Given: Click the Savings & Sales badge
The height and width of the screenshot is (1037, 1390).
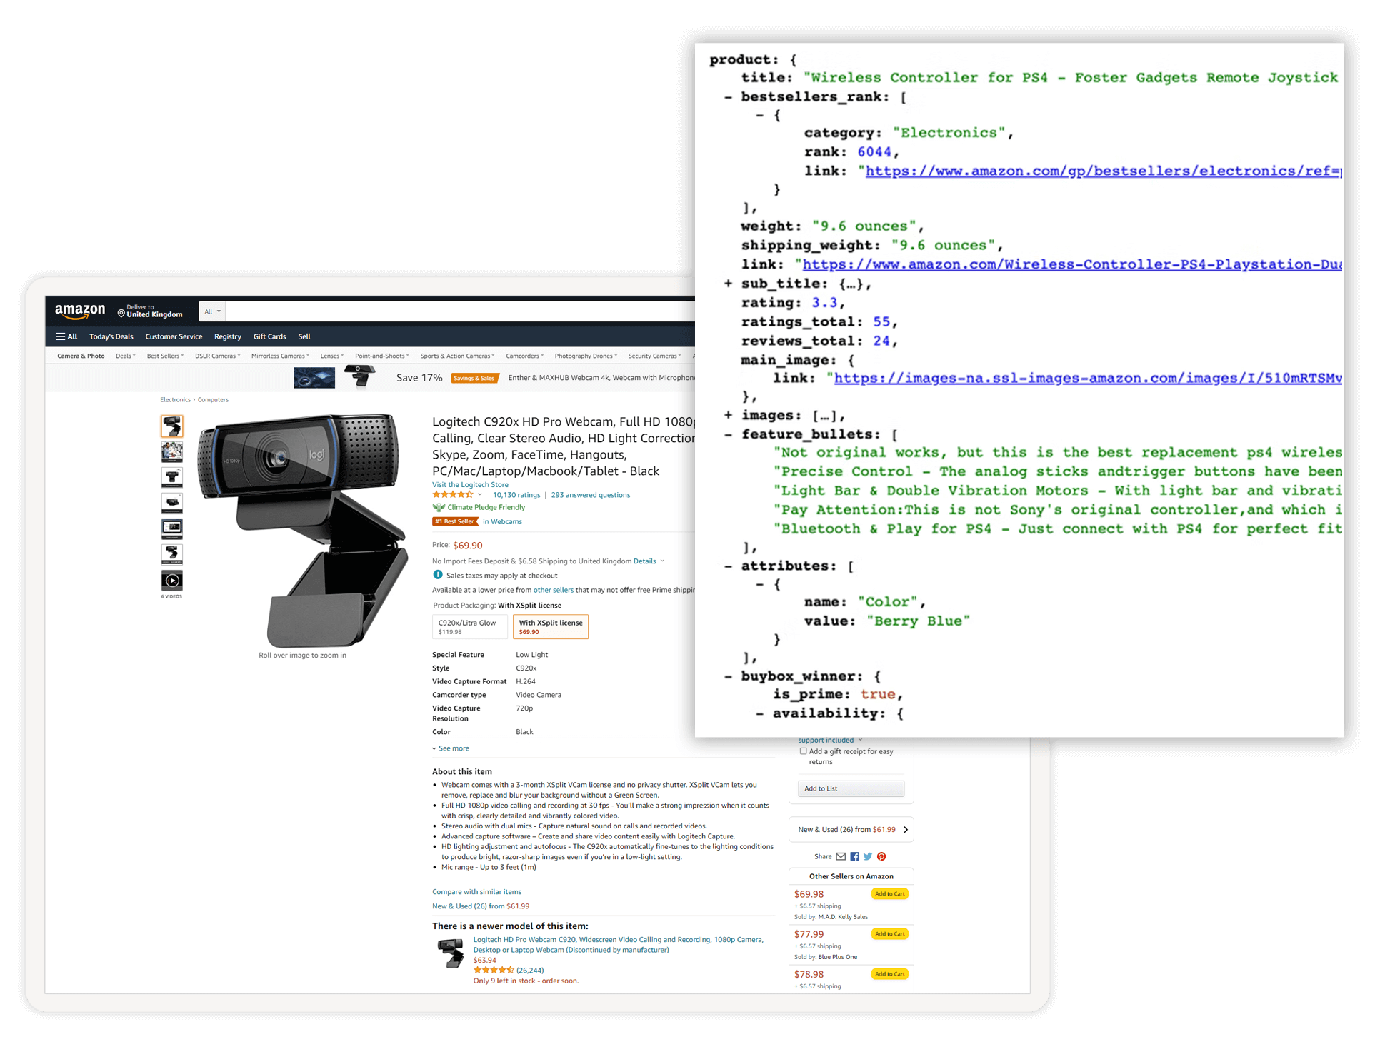Looking at the screenshot, I should click(474, 378).
